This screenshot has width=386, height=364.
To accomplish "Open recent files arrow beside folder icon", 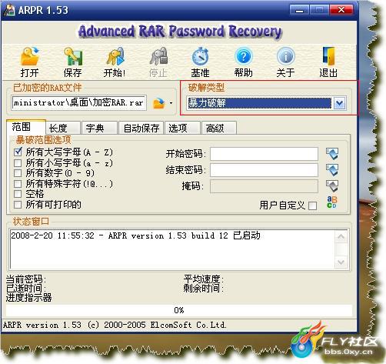I will click(x=171, y=103).
